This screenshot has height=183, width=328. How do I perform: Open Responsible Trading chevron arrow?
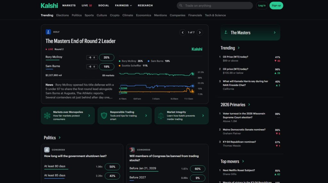coord(146,116)
